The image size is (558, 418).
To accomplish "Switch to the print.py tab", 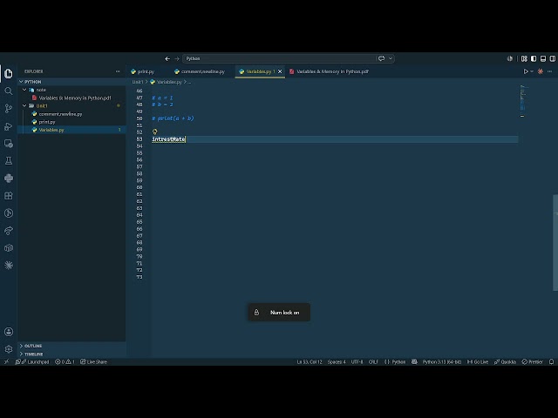I will (x=143, y=71).
